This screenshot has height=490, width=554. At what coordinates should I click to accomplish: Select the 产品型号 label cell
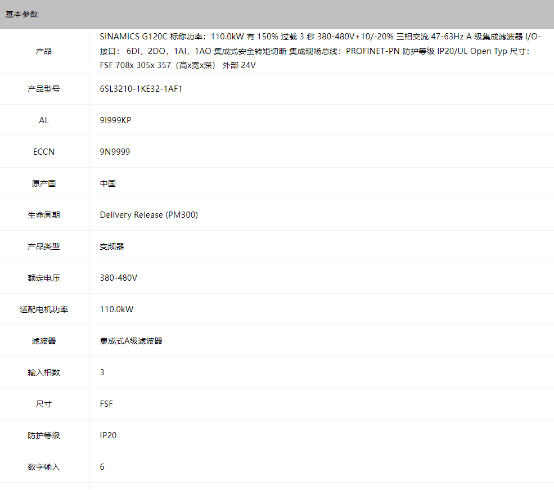pyautogui.click(x=44, y=89)
